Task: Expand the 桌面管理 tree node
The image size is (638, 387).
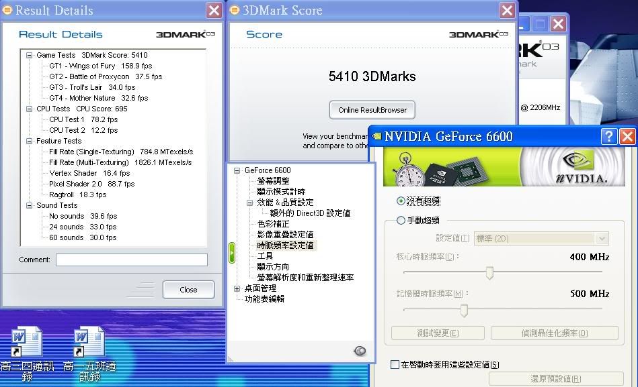Action: (237, 288)
